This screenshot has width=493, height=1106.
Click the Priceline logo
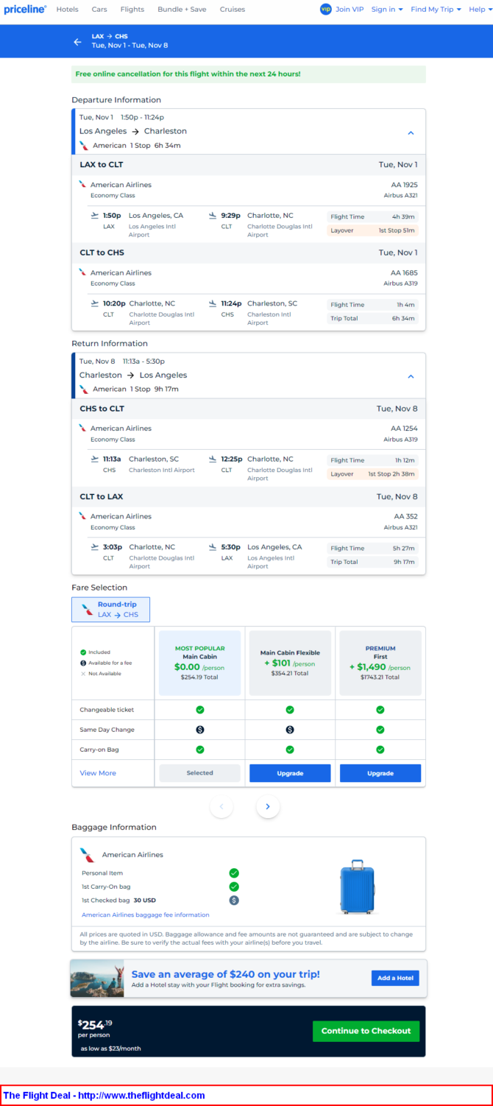point(25,10)
